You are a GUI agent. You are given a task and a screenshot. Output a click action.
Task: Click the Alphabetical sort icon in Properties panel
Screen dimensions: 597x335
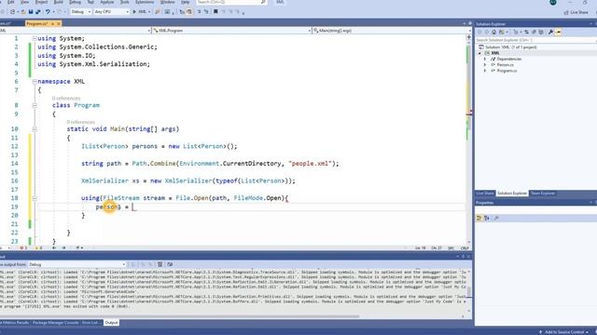coord(487,218)
